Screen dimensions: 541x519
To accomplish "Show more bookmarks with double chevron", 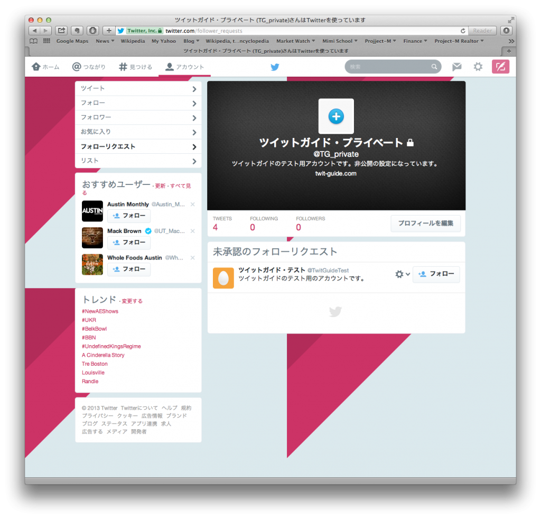I will (511, 41).
